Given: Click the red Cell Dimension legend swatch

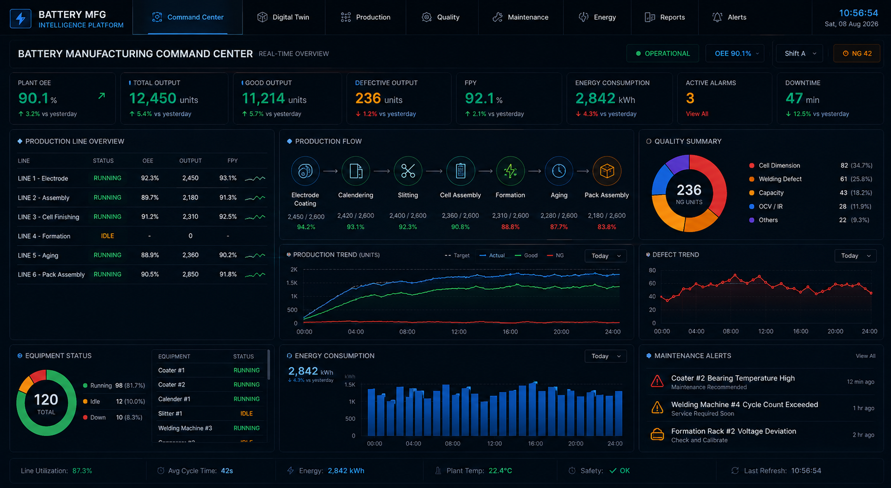Looking at the screenshot, I should point(752,165).
